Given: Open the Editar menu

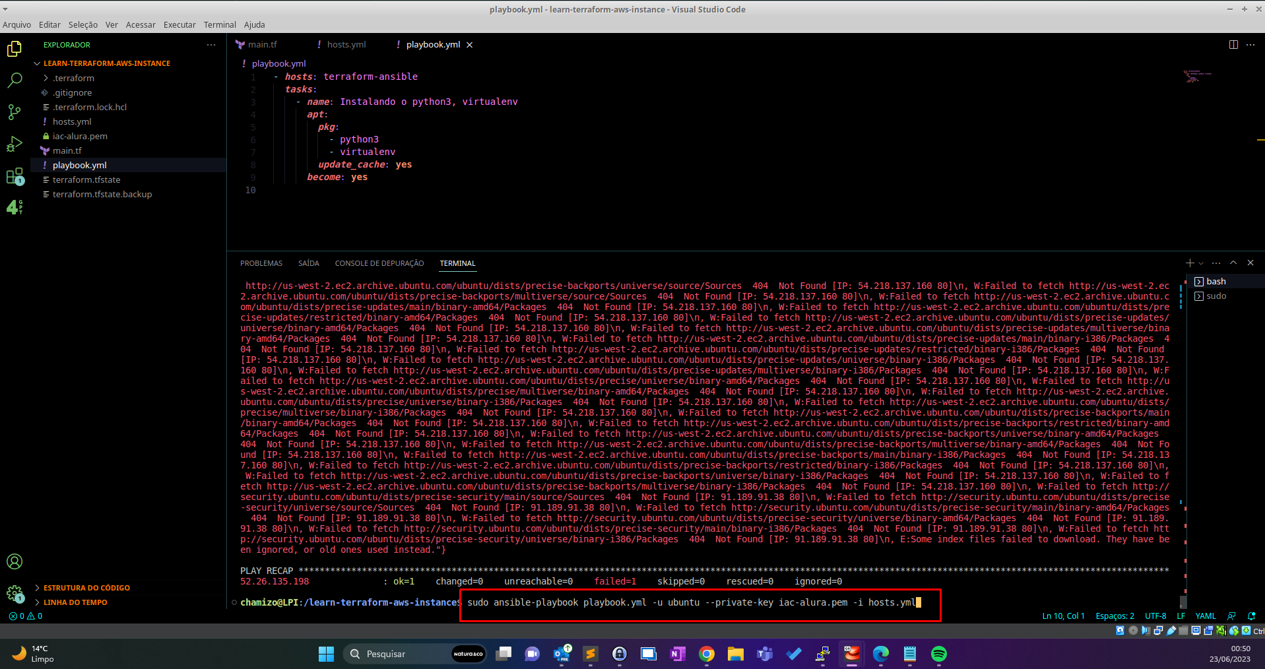Looking at the screenshot, I should [x=49, y=25].
